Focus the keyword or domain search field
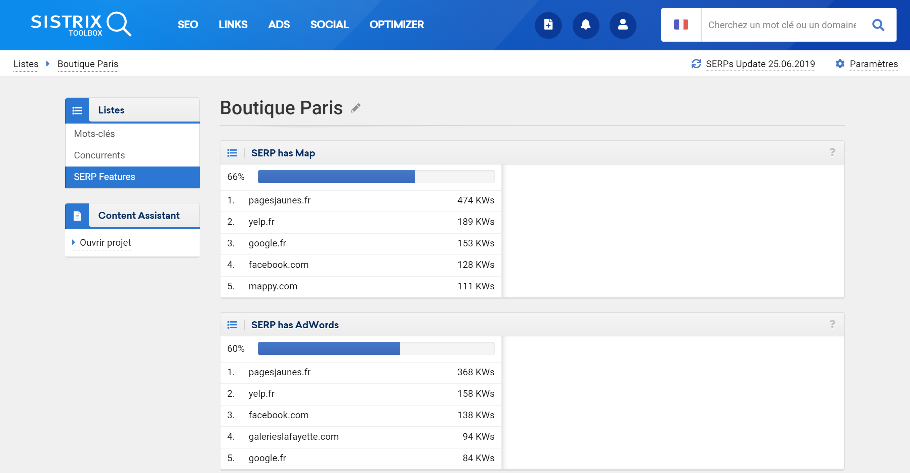This screenshot has width=910, height=473. click(x=782, y=25)
